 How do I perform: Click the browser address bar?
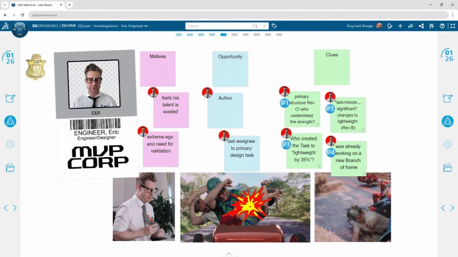(x=238, y=15)
